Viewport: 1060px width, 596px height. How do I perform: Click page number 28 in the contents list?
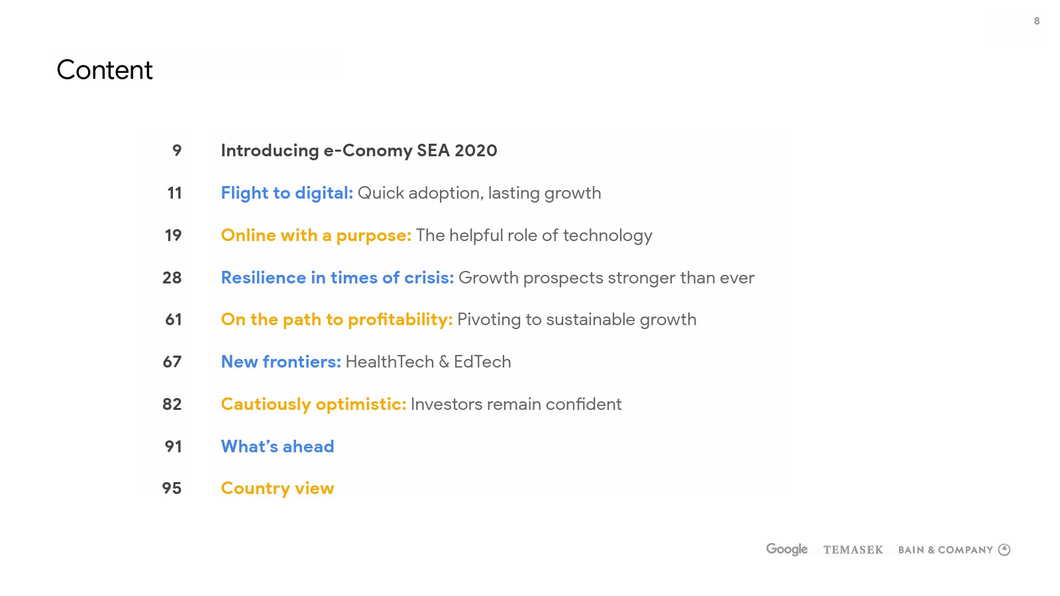[172, 277]
